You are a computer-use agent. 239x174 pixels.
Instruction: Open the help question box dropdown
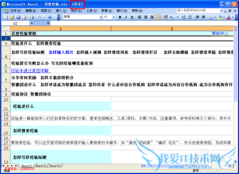221,11
